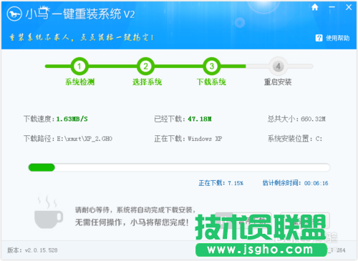Click the question mark help icon
This screenshot has height=261, width=358.
(x=319, y=38)
